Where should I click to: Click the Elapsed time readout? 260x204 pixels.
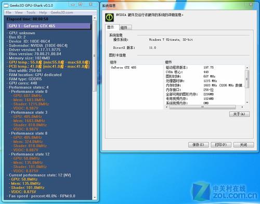tap(28, 19)
